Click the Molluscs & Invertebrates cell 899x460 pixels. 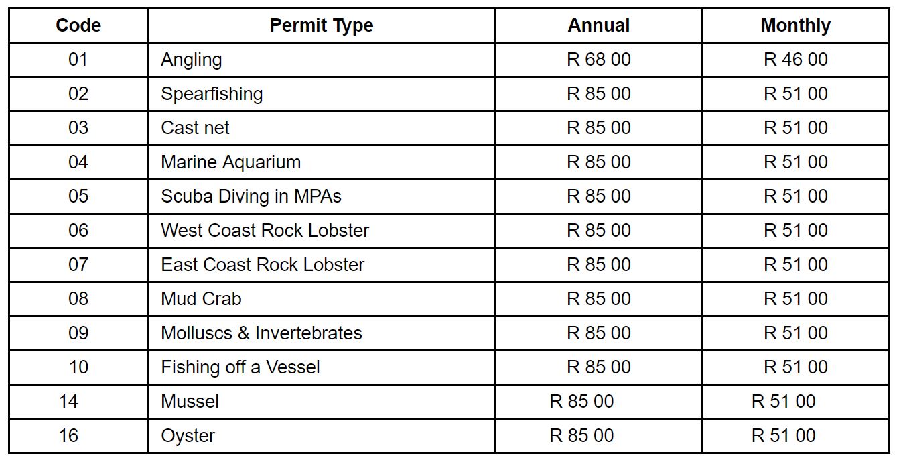pyautogui.click(x=261, y=333)
